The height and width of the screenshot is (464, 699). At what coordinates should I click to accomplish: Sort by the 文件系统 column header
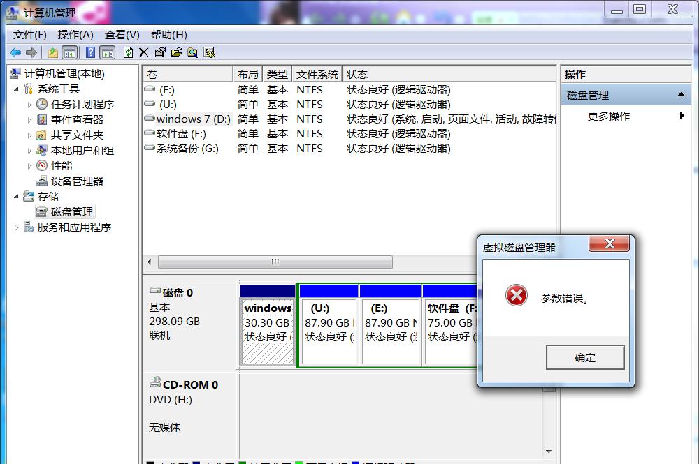tap(317, 74)
